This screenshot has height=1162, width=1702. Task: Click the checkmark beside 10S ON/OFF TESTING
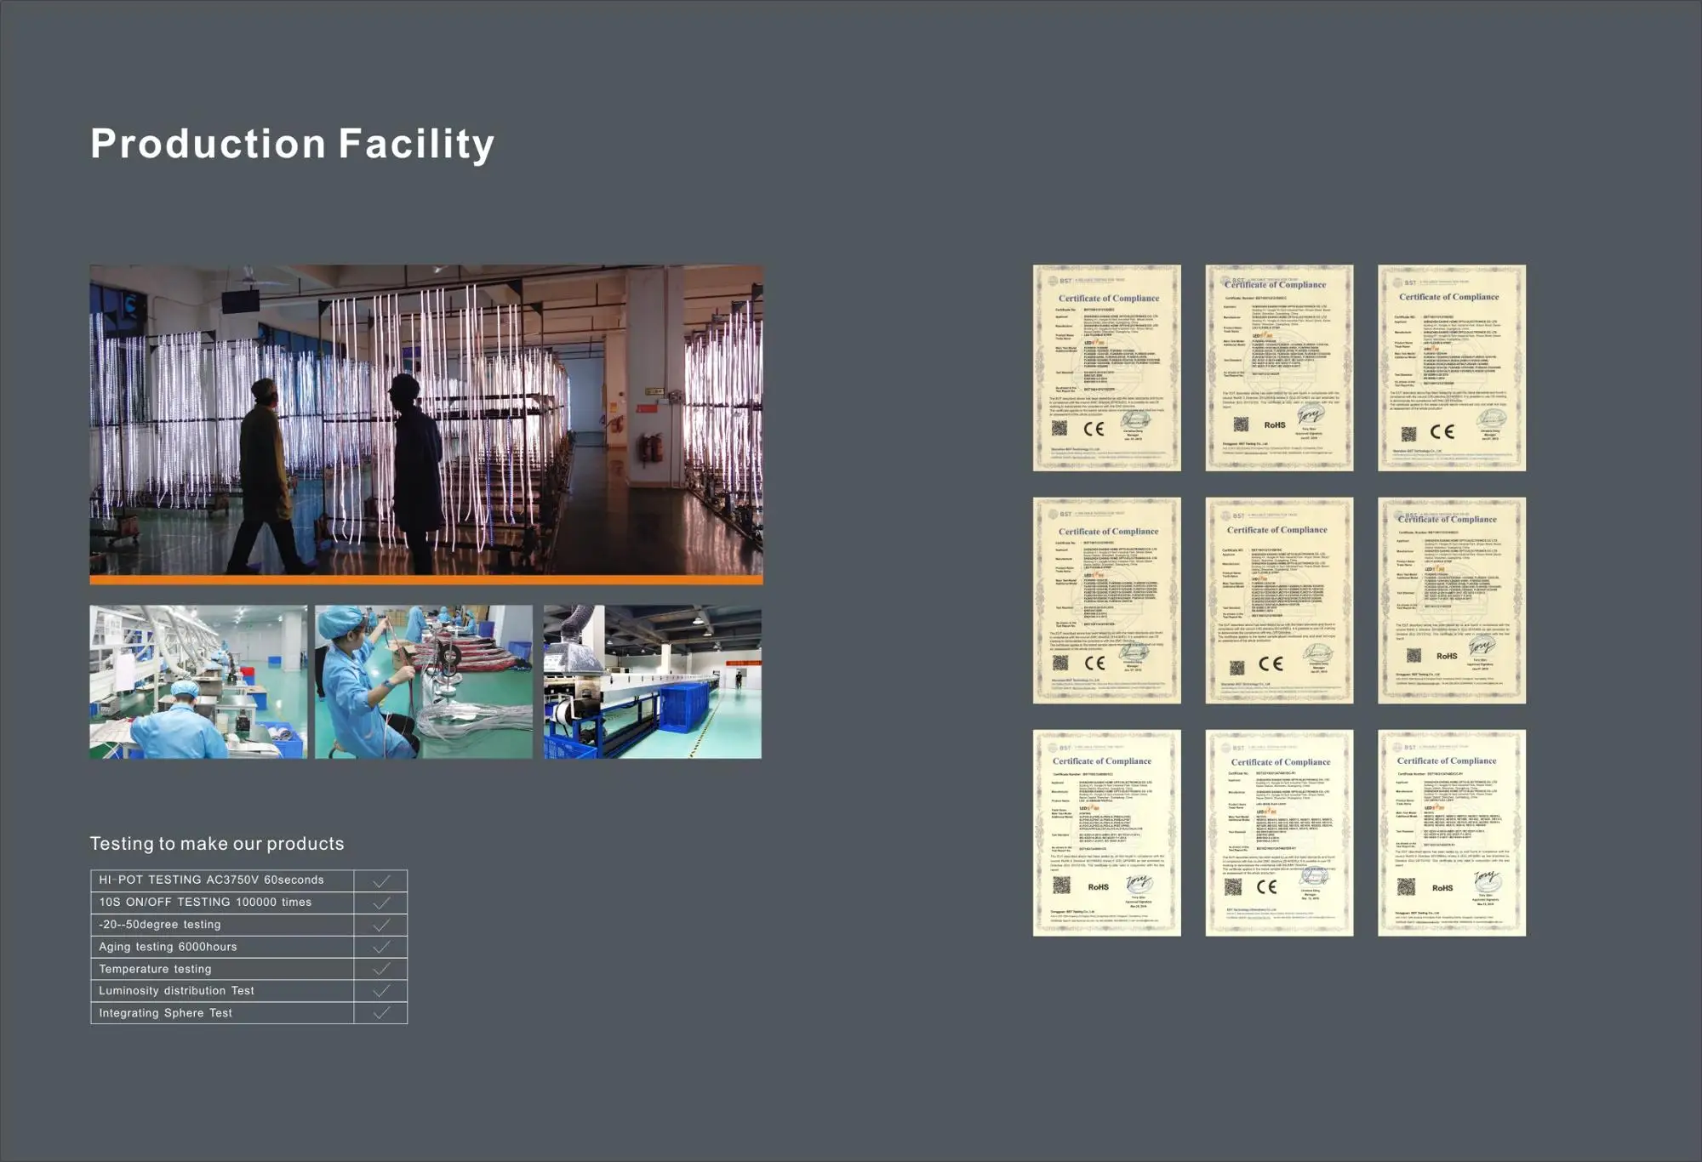(x=381, y=903)
